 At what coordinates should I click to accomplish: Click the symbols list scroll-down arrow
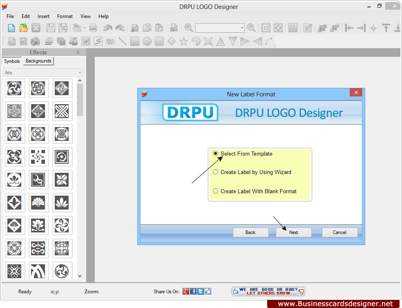point(80,276)
